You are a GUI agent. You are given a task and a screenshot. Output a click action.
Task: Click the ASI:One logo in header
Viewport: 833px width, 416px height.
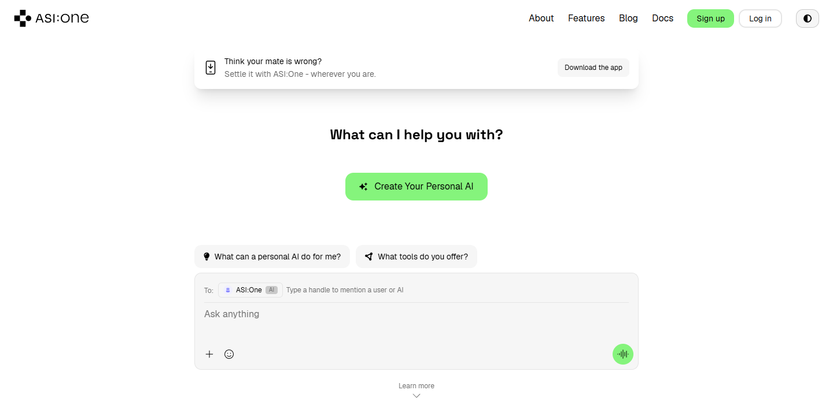click(x=51, y=18)
